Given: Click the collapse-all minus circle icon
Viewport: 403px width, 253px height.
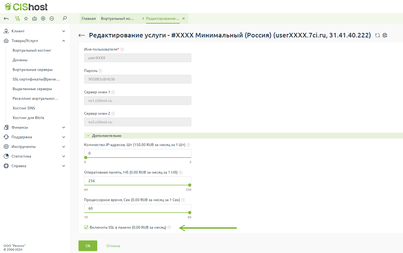Looking at the screenshot, I should (52, 18).
